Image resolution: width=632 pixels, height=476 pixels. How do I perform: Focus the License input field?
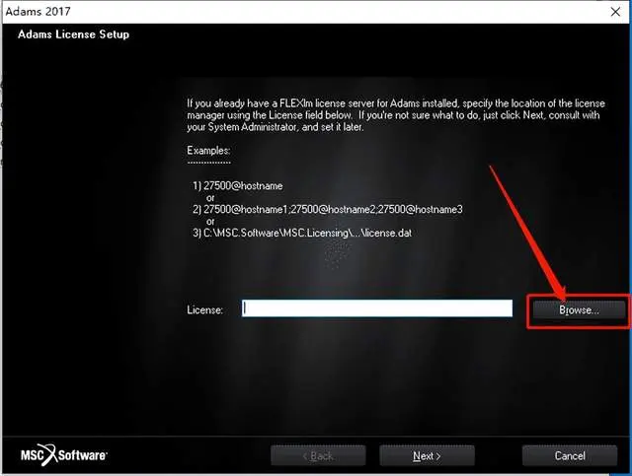point(377,308)
